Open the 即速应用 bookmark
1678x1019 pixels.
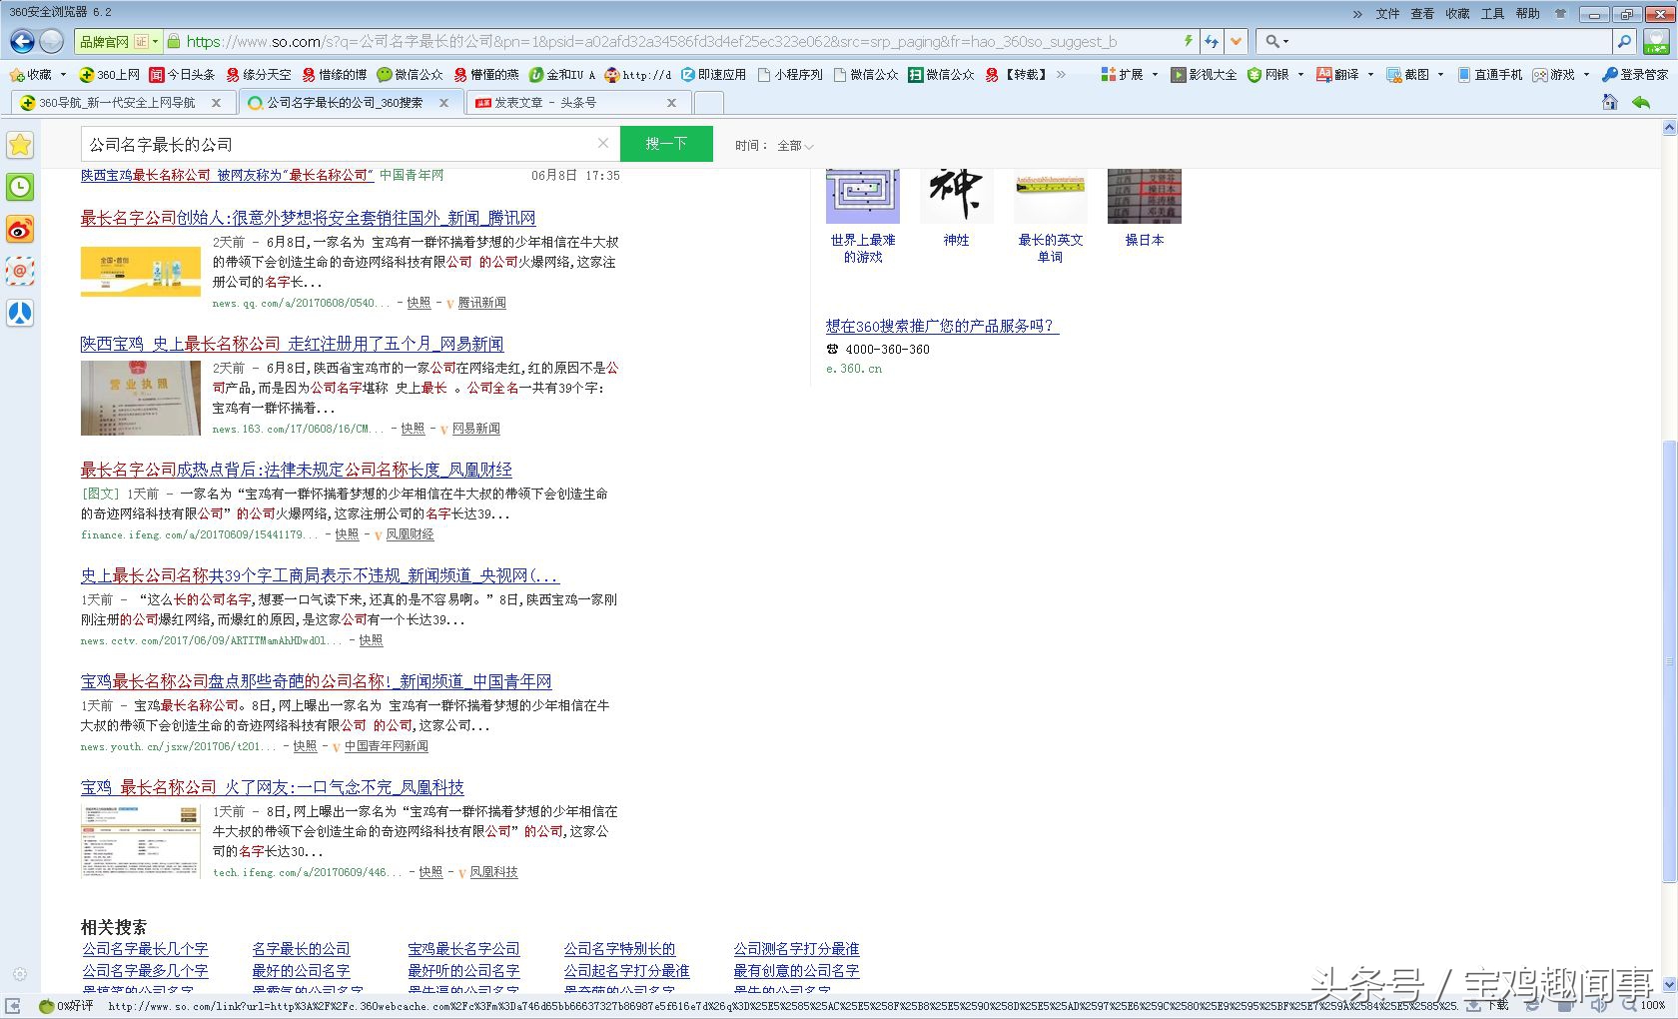point(714,74)
